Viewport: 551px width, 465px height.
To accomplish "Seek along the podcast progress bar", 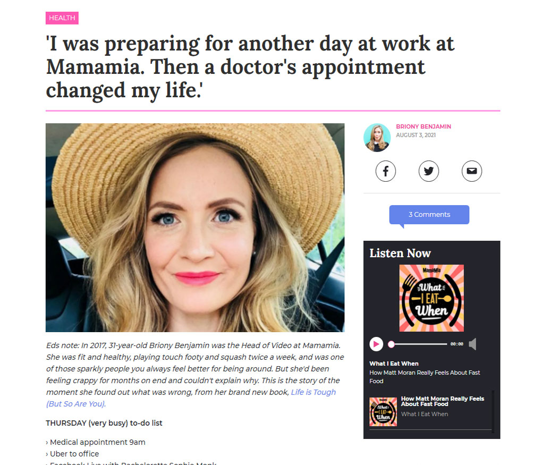I will pyautogui.click(x=418, y=344).
